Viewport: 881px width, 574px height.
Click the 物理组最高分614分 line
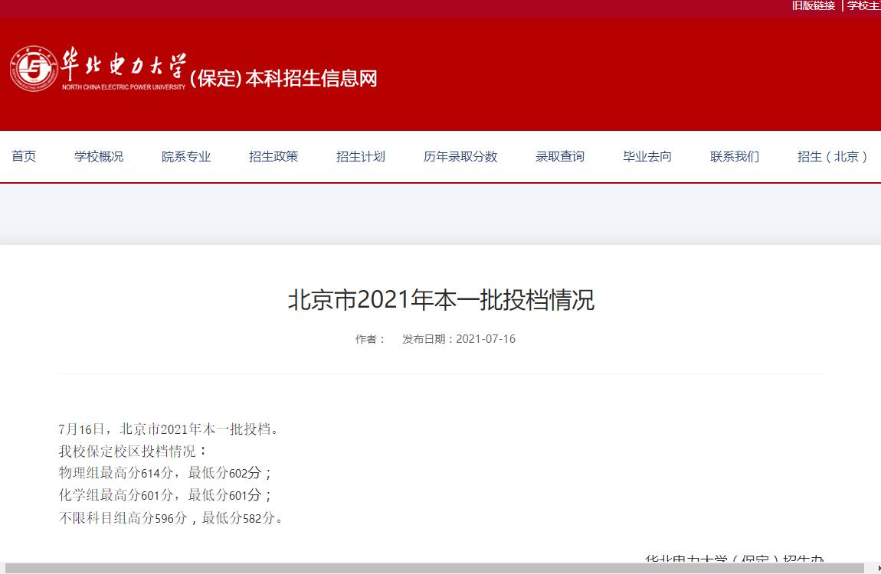(165, 473)
